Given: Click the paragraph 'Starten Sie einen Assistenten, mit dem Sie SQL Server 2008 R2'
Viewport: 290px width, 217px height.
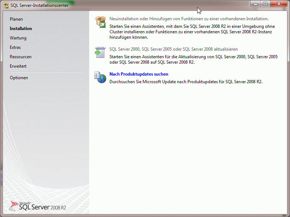Looking at the screenshot, I should click(192, 32).
